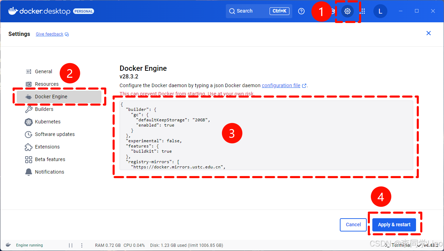Image resolution: width=444 pixels, height=251 pixels.
Task: Click the "registry-mirrors" line in editor
Action: pyautogui.click(x=152, y=162)
